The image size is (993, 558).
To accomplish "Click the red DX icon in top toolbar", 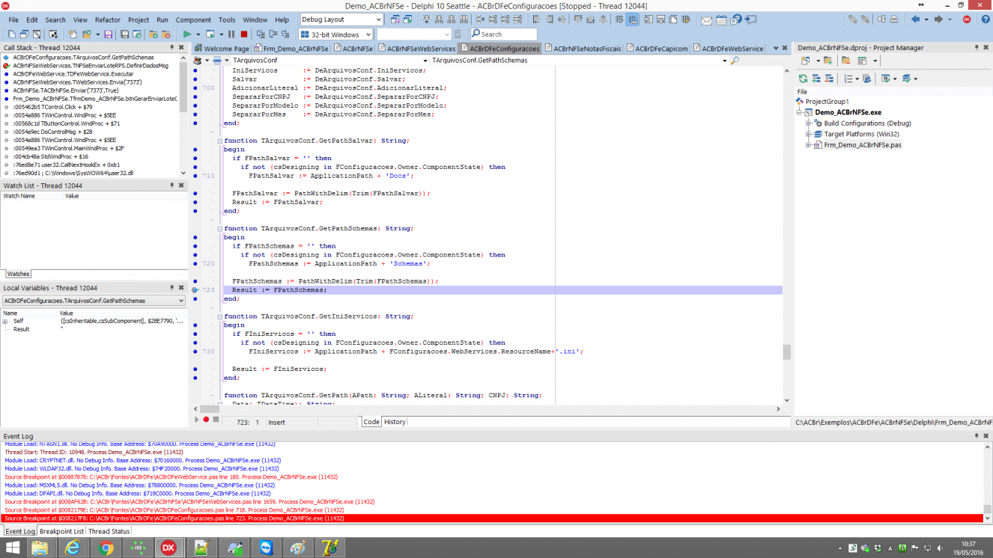I will [x=967, y=19].
